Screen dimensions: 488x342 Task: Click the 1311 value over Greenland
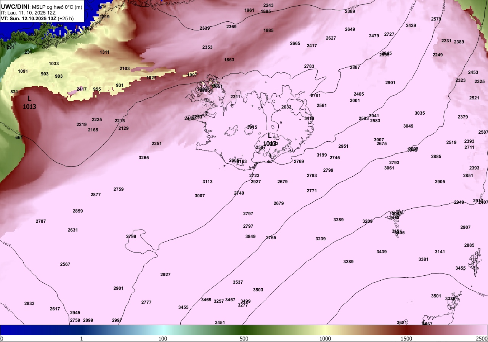click(x=104, y=52)
